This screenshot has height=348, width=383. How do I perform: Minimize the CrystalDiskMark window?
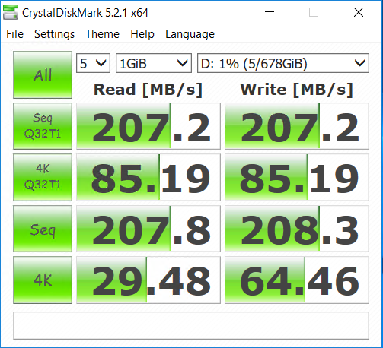click(x=270, y=12)
